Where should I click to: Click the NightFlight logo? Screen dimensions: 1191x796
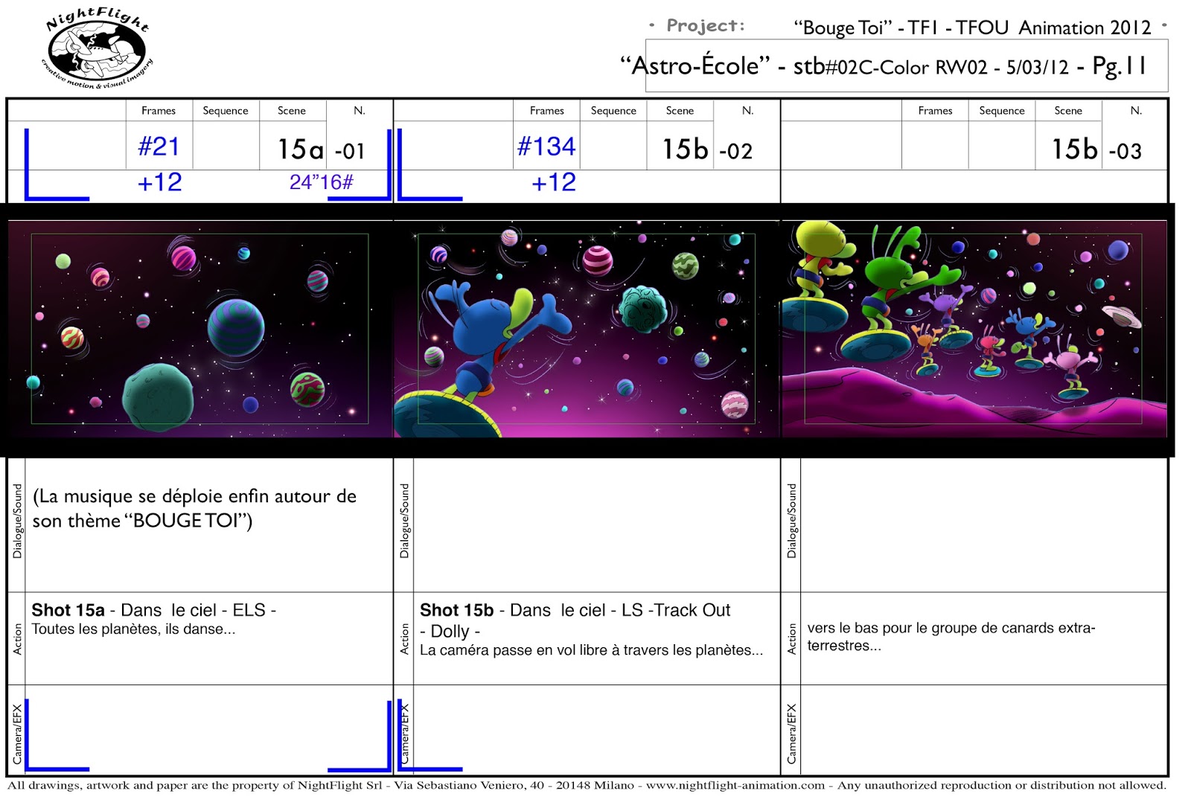(x=97, y=48)
